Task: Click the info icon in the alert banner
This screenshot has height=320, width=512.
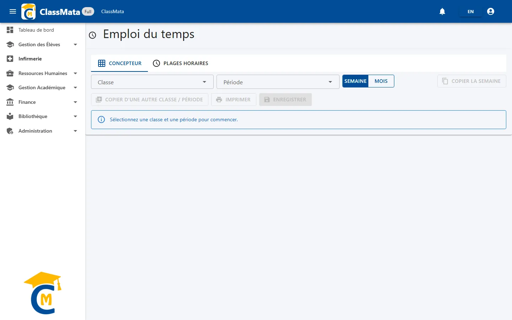Action: pos(101,119)
